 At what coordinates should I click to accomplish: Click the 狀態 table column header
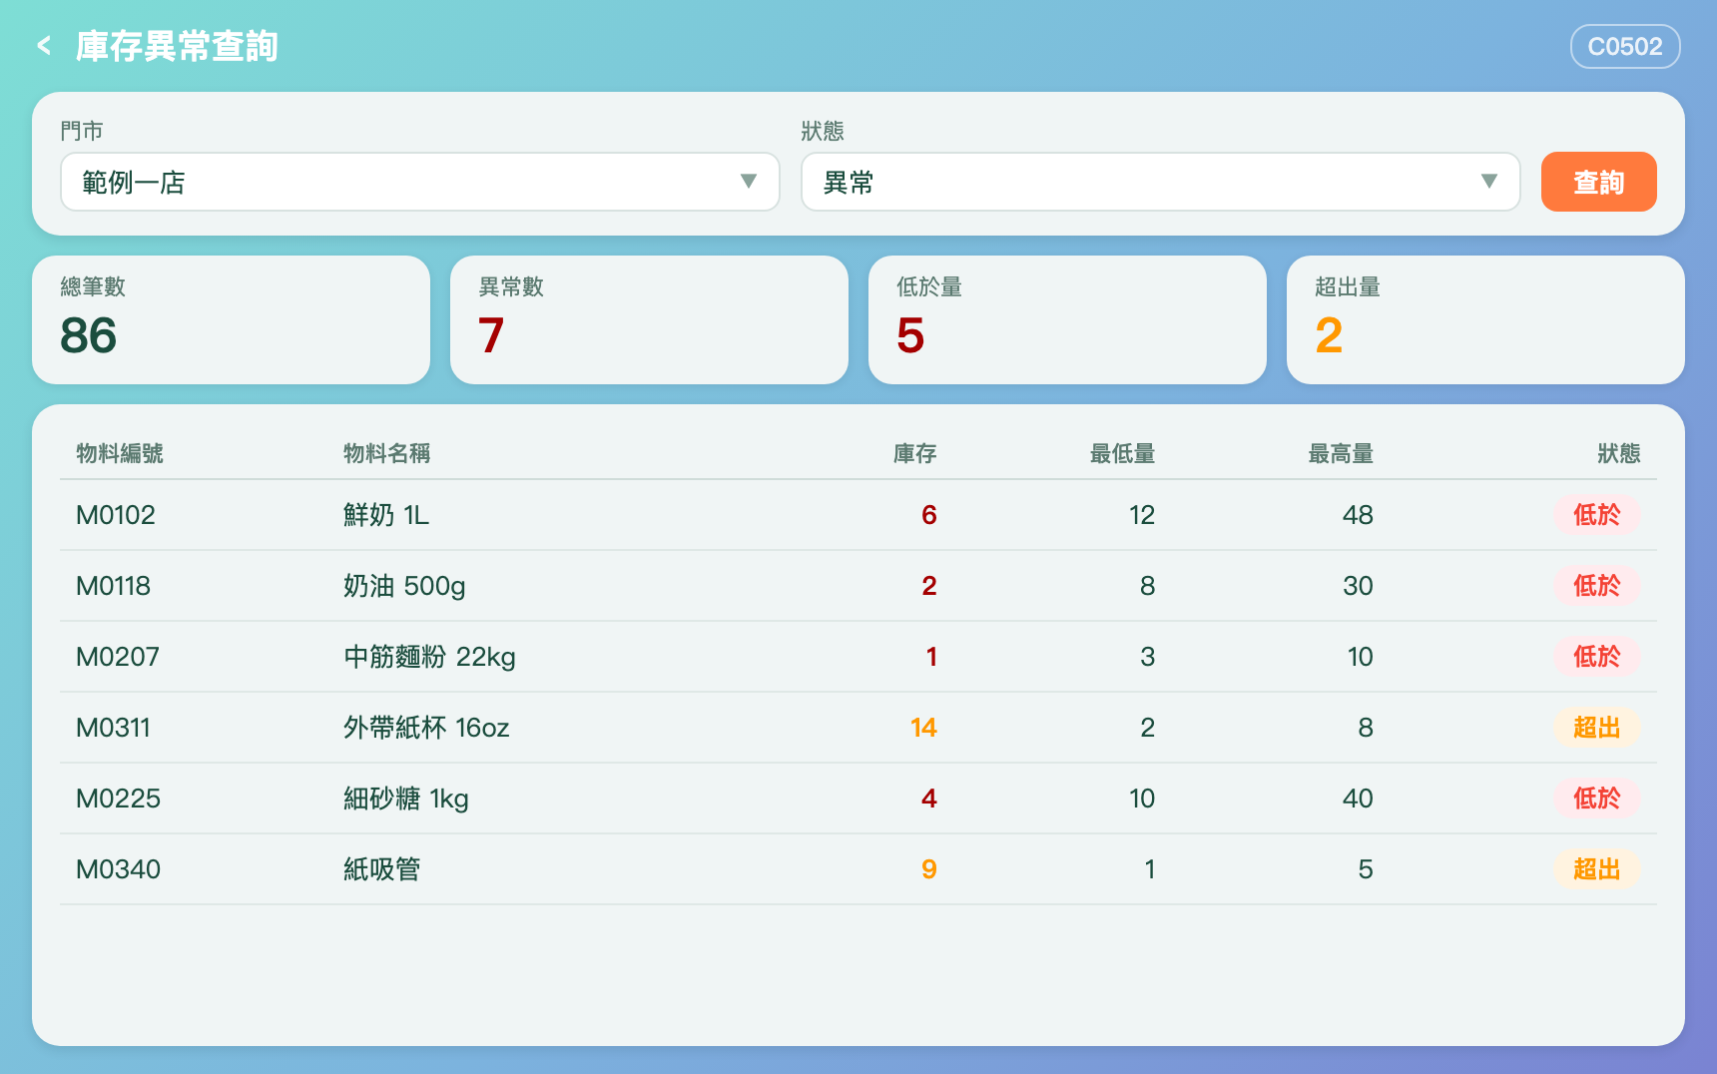tap(1618, 453)
